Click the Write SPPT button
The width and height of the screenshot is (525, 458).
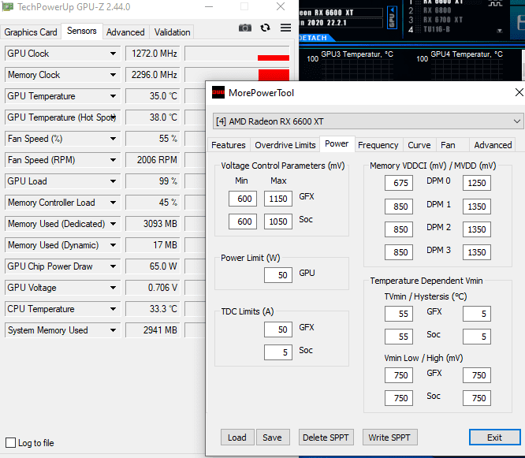(389, 438)
